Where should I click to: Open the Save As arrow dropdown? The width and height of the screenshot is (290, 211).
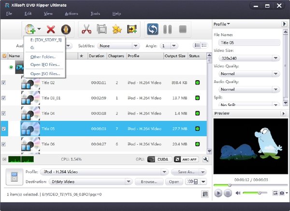(x=203, y=172)
